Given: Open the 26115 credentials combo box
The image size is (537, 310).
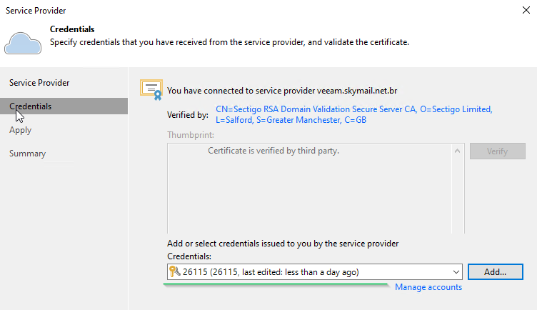Looking at the screenshot, I should pyautogui.click(x=315, y=272).
